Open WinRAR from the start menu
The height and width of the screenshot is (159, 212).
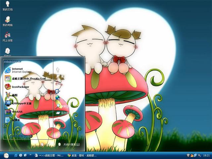[x=14, y=112]
